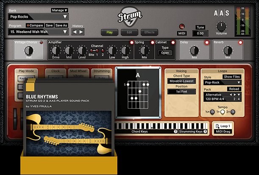Image resolution: width=259 pixels, height=175 pixels.
Task: Switch to the Edit tab
Action: tap(130, 32)
